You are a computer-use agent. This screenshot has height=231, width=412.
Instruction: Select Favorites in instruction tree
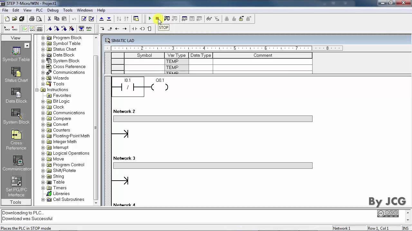pyautogui.click(x=62, y=96)
